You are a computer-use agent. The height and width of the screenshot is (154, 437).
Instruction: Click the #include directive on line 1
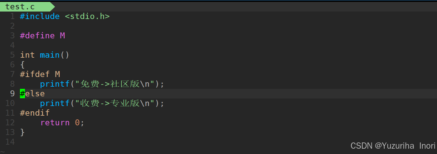(x=40, y=16)
